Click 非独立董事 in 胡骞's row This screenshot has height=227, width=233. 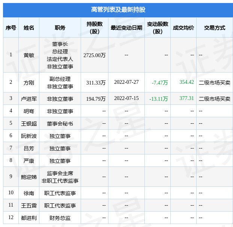coord(60,111)
